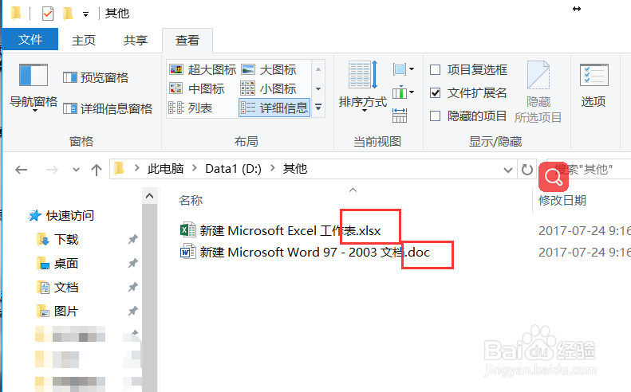
Task: Open the recent locations chevron
Action: 76,169
